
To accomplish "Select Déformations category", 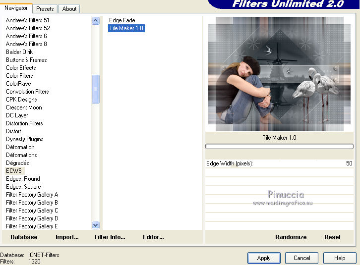I will (x=22, y=155).
